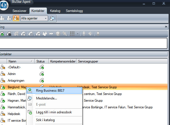Choose 'Meddelande...' from context menu
The height and width of the screenshot is (125, 170).
(x=54, y=98)
